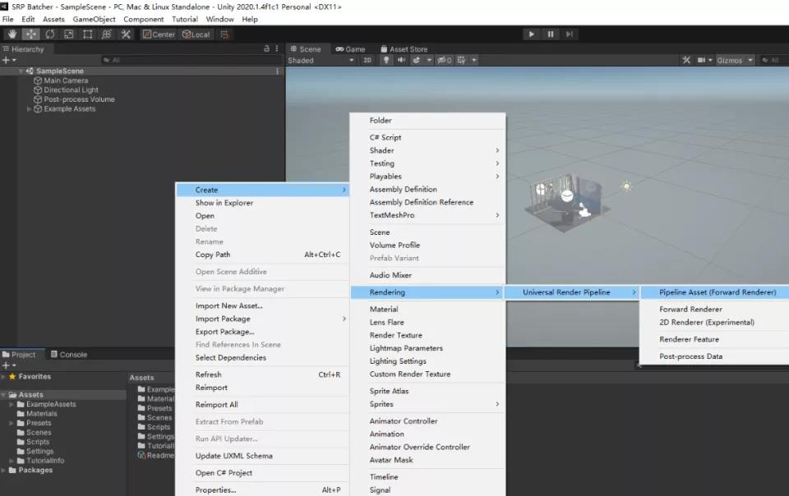This screenshot has width=789, height=496.
Task: Click Scene view component tools icon
Action: click(686, 60)
